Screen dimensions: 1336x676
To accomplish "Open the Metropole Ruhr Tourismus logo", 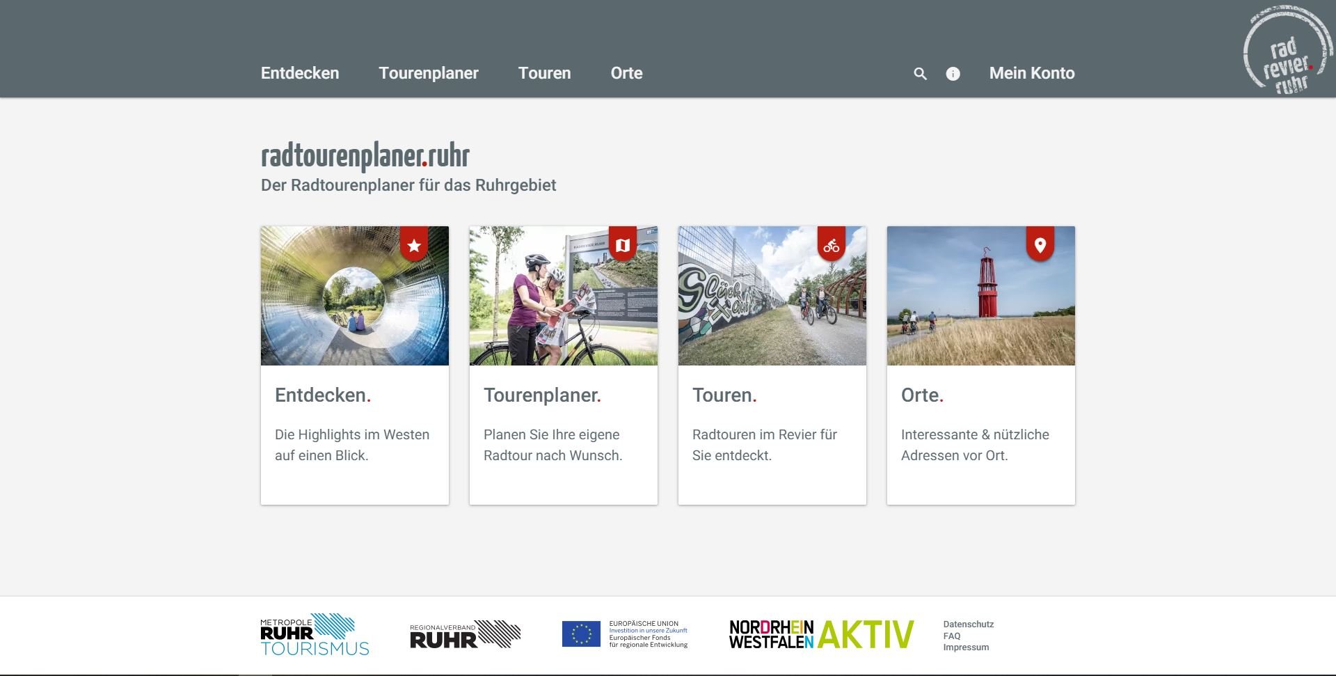I will click(x=315, y=634).
